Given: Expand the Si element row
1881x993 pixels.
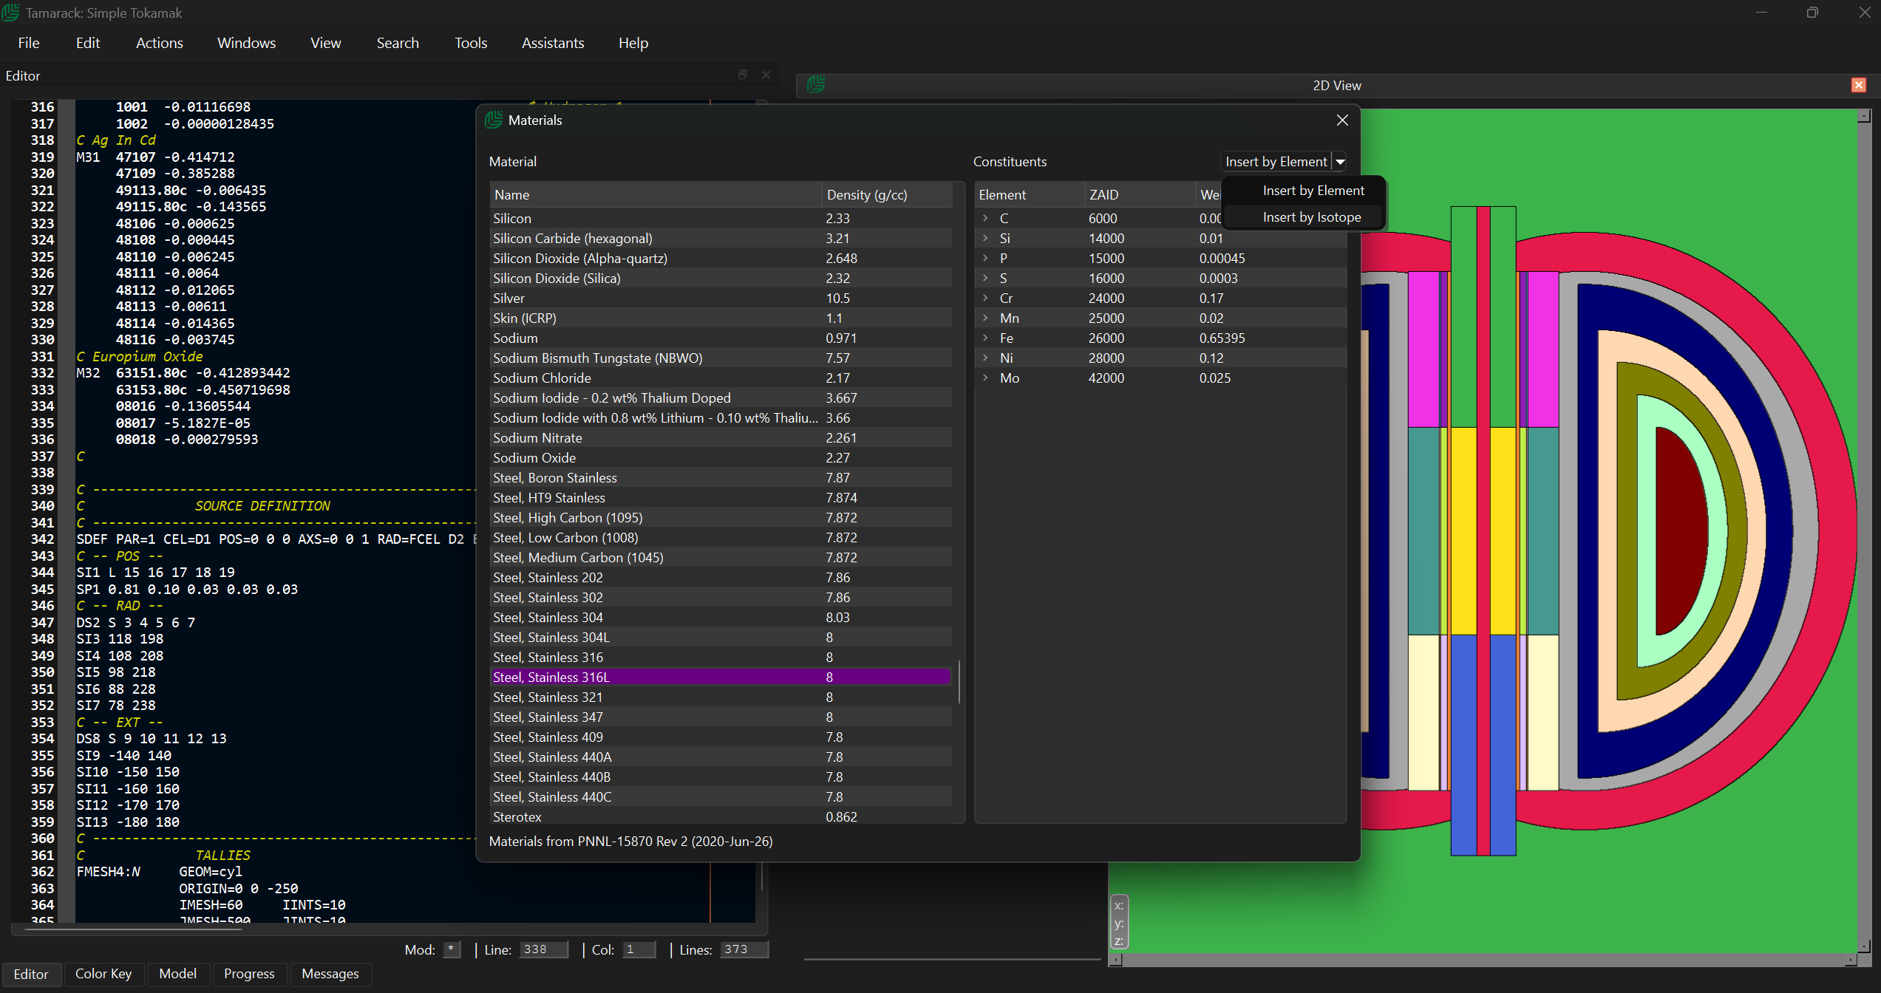Looking at the screenshot, I should click(985, 238).
